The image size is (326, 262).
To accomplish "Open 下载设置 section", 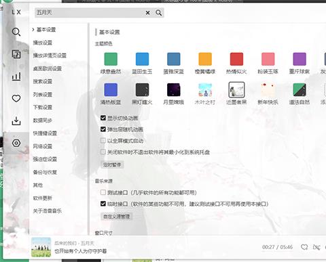I will 43,107.
